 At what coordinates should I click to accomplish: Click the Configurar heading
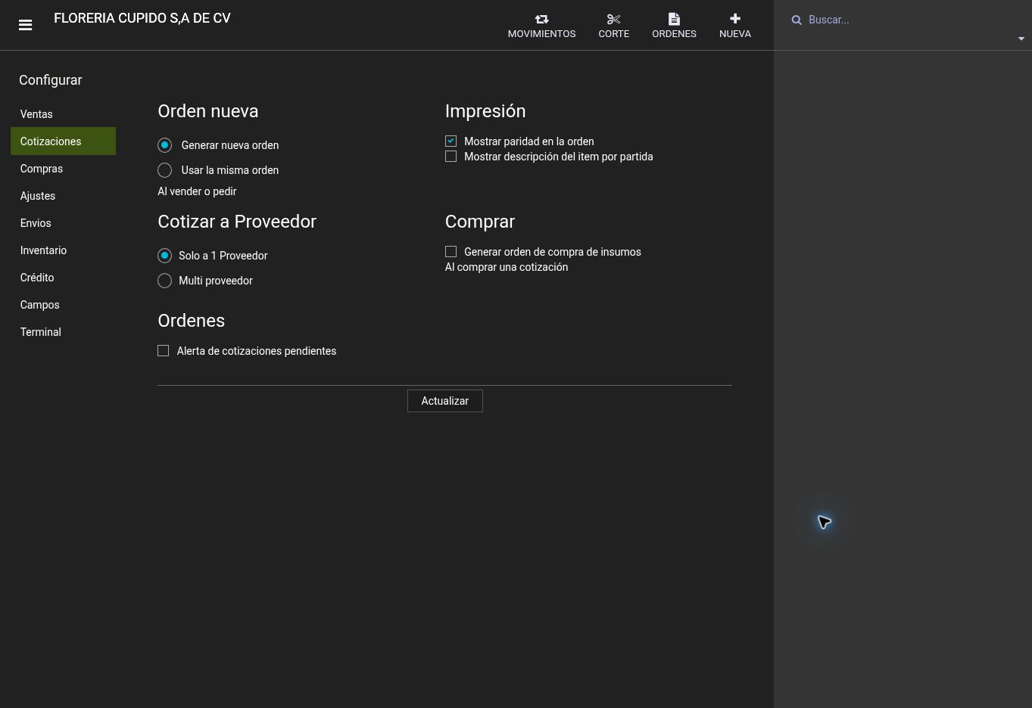[x=51, y=80]
